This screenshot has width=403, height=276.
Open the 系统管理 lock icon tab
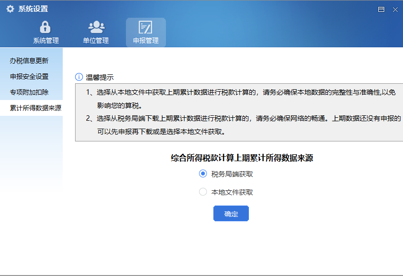coord(45,33)
